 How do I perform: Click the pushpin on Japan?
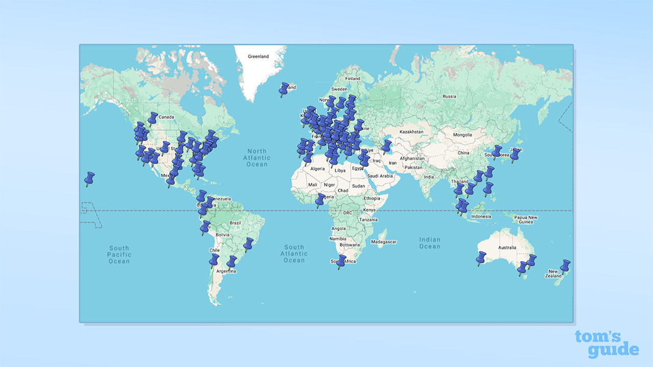pos(515,154)
